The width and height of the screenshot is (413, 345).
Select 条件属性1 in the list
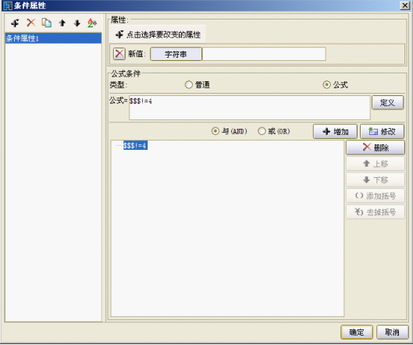point(53,38)
